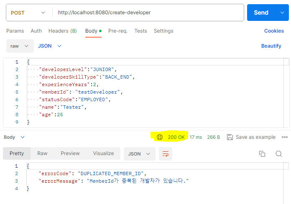Screen dimensions: 291x204
Task: Click "DUPLICATED_MEMBER_ID" in the response
Action: pos(111,173)
